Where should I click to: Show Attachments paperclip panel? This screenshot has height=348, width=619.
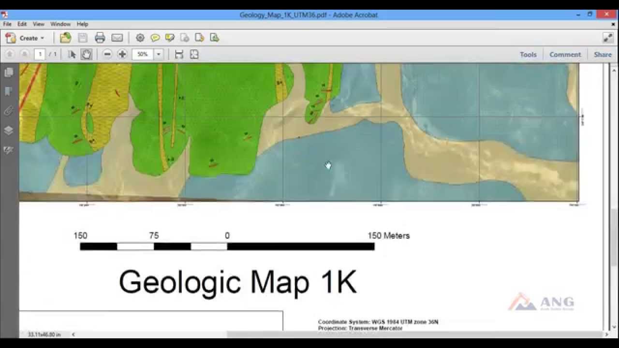(9, 111)
